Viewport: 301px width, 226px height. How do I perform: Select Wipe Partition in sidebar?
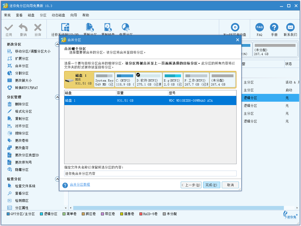coord(18,133)
